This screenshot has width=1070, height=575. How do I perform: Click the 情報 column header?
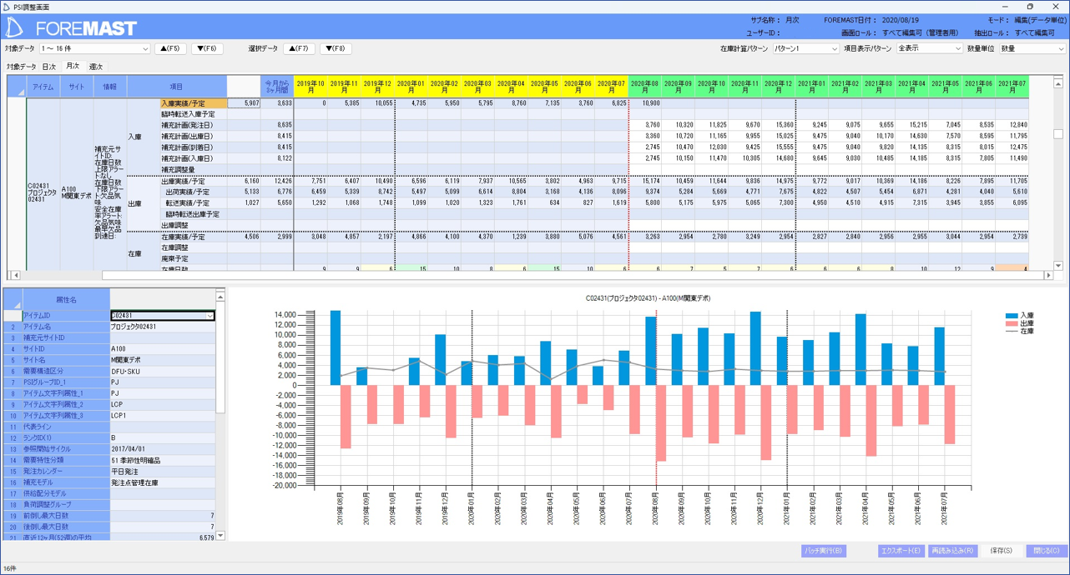pos(110,87)
